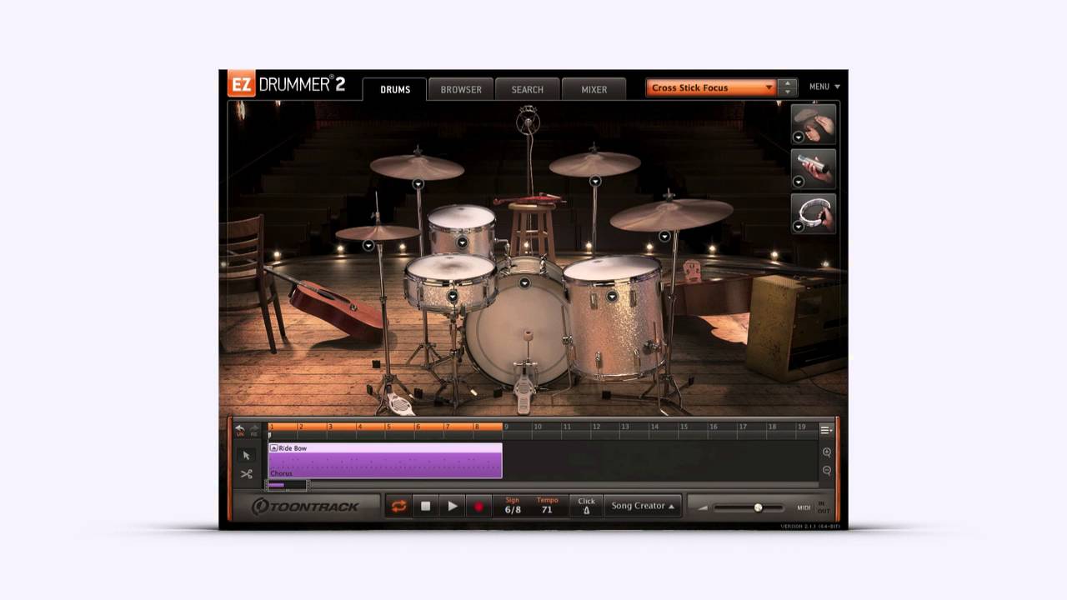Click bar 12 on the timeline ruler
The image size is (1067, 600).
click(x=596, y=427)
